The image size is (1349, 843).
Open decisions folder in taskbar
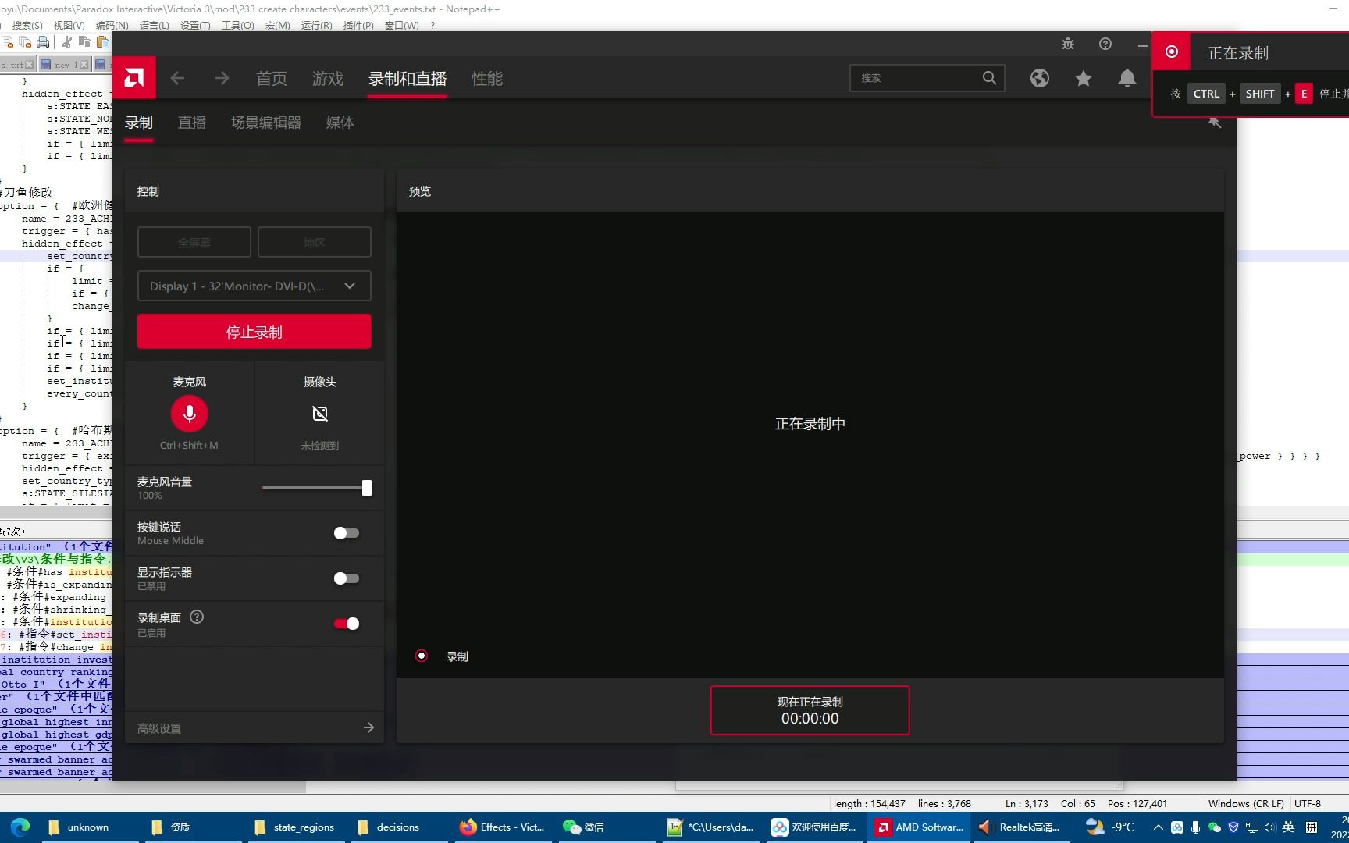pyautogui.click(x=389, y=827)
